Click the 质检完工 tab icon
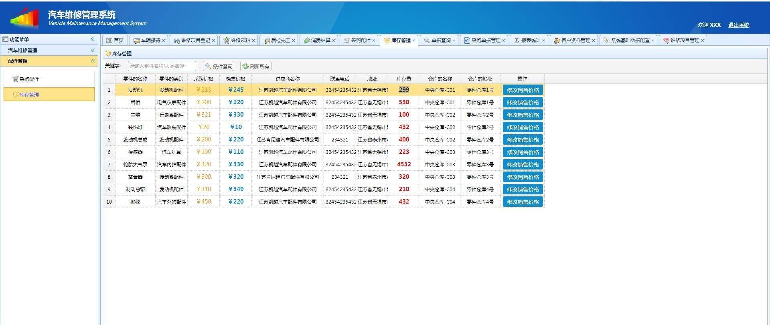This screenshot has width=770, height=325. pyautogui.click(x=266, y=40)
